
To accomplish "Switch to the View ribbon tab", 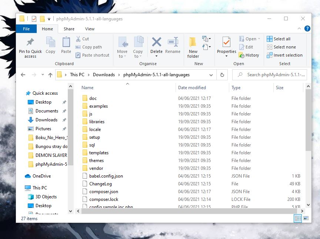I will (90, 28).
